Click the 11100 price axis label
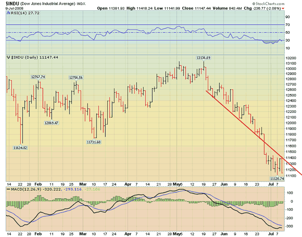 [x=290, y=175]
